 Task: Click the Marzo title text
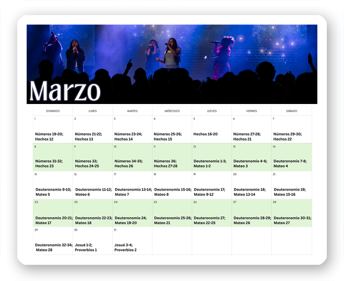pos(65,91)
